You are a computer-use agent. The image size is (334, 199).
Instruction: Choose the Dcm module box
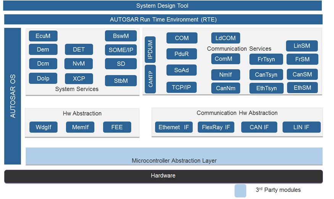pos(43,63)
